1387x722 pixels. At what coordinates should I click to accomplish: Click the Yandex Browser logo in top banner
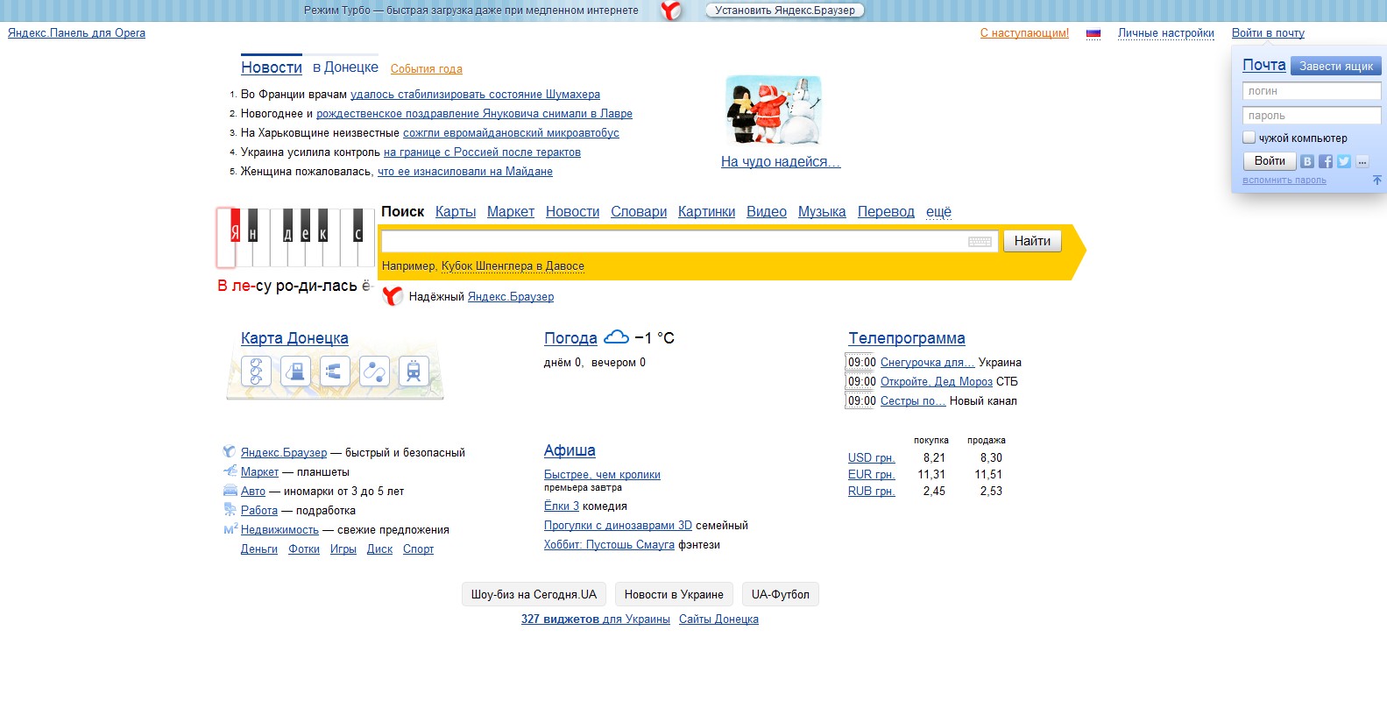pos(670,11)
